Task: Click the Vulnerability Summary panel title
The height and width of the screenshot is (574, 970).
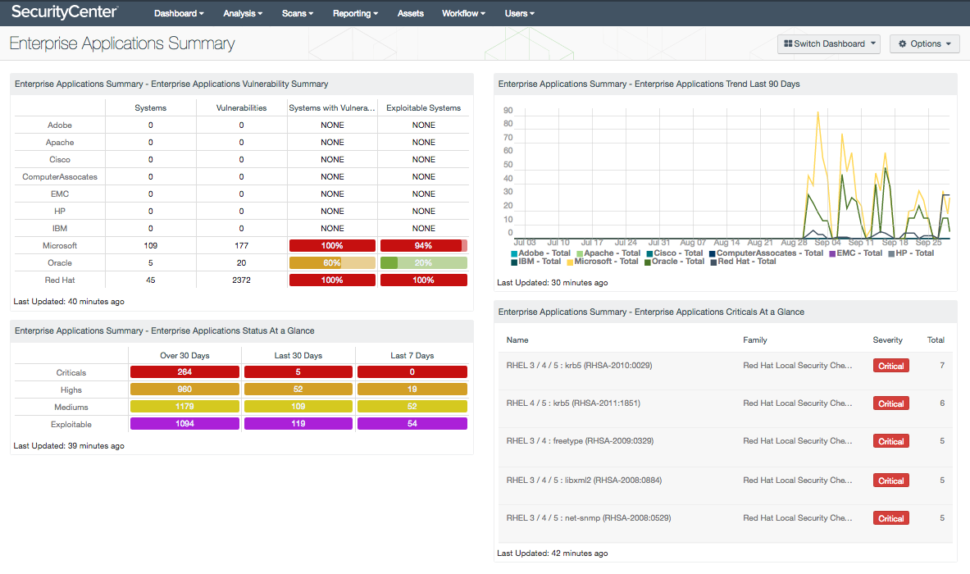Action: (171, 84)
